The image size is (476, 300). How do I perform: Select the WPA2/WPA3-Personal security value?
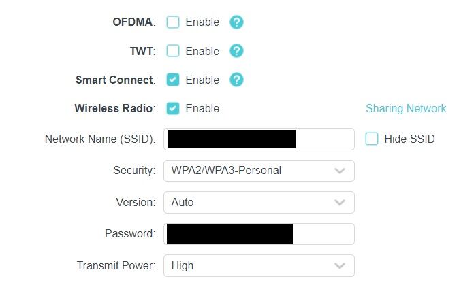tap(226, 171)
